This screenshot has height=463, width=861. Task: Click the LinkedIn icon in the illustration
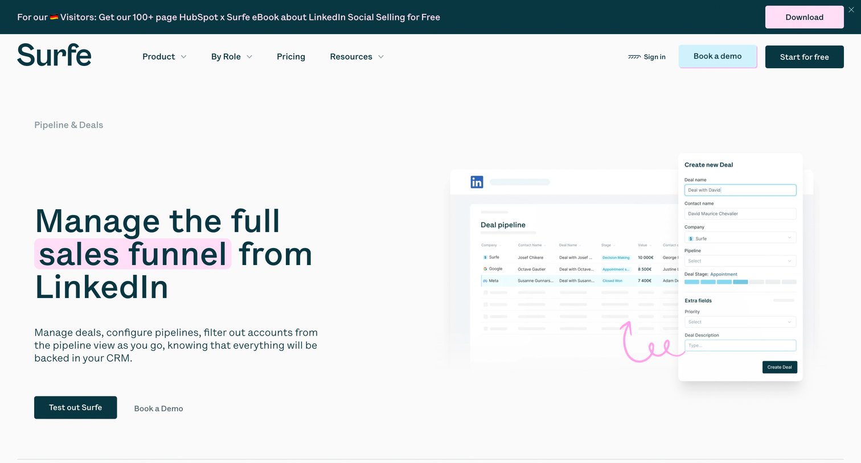(477, 182)
